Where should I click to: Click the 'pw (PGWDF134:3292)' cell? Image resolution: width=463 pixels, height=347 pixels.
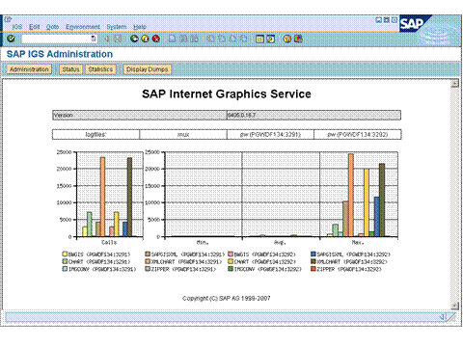tap(358, 134)
